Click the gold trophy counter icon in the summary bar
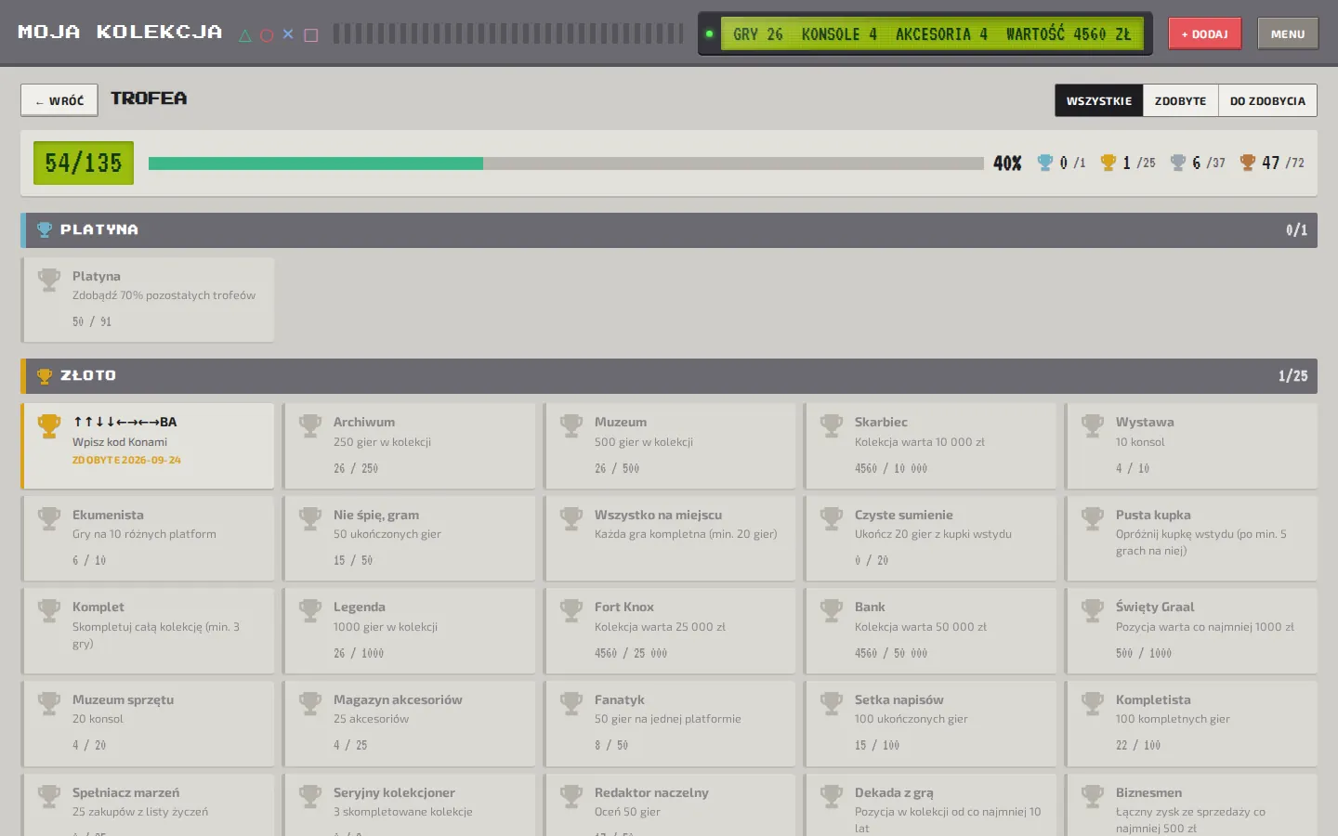This screenshot has width=1338, height=836. coord(1108,163)
